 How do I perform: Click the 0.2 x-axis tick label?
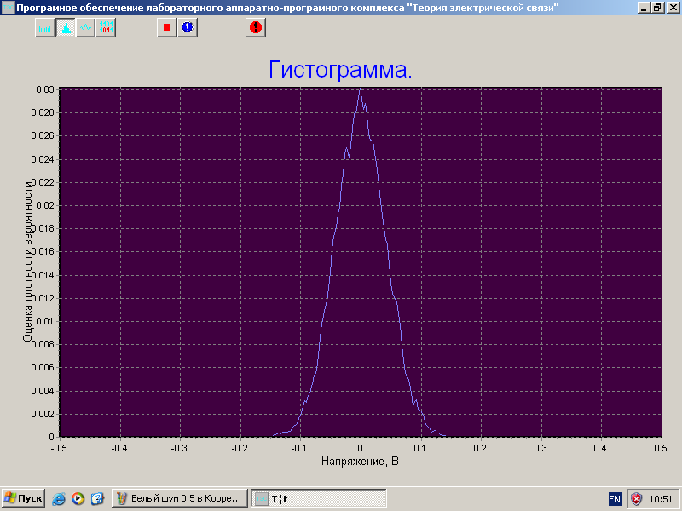480,448
